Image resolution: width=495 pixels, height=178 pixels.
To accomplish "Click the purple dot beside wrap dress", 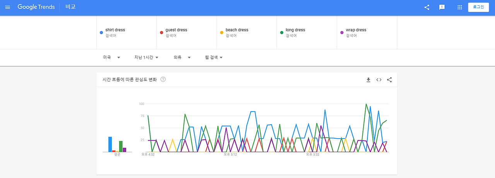I will pyautogui.click(x=342, y=33).
